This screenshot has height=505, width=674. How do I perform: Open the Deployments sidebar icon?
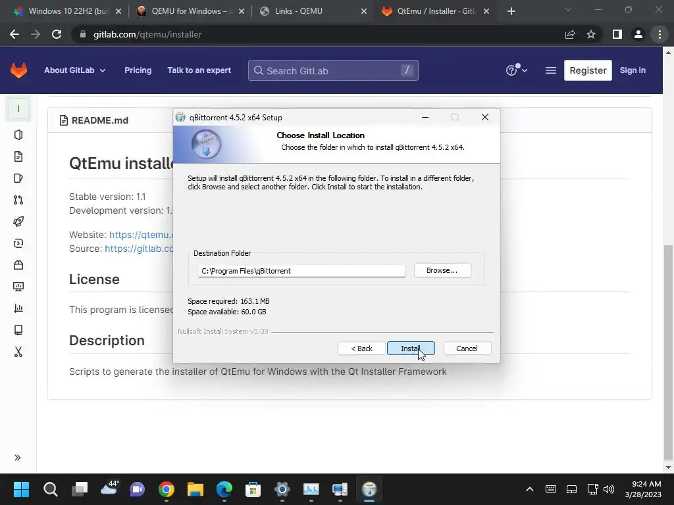click(x=18, y=243)
